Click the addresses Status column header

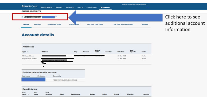(144, 52)
